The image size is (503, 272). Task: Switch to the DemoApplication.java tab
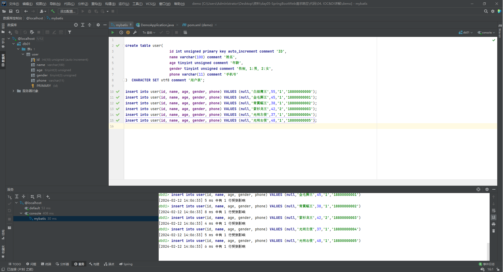(x=157, y=25)
